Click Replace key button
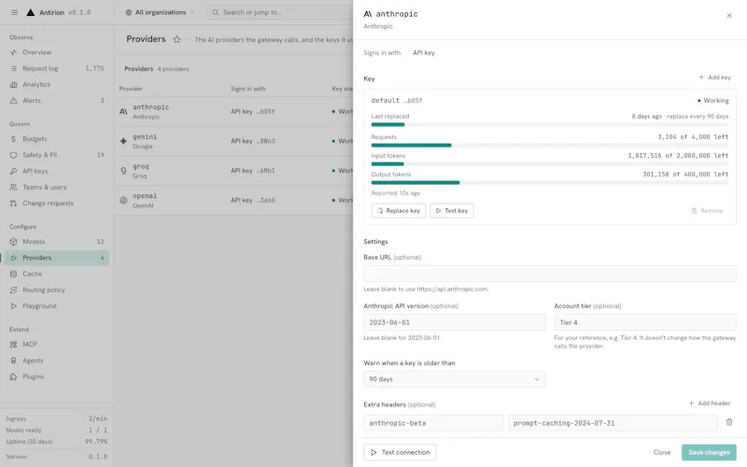747x467 pixels. (399, 211)
